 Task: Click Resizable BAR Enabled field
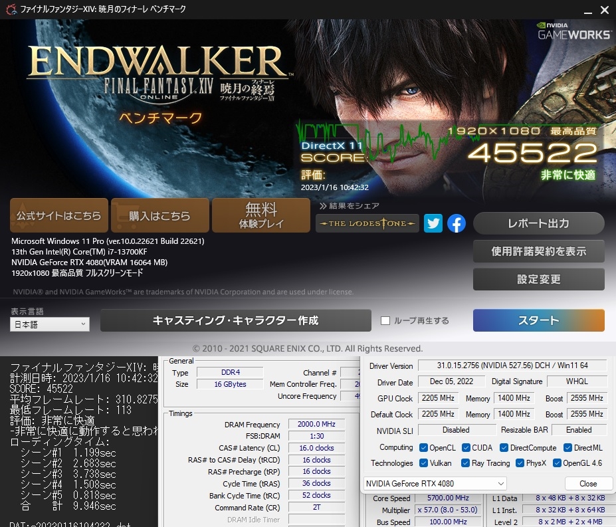coord(579,430)
